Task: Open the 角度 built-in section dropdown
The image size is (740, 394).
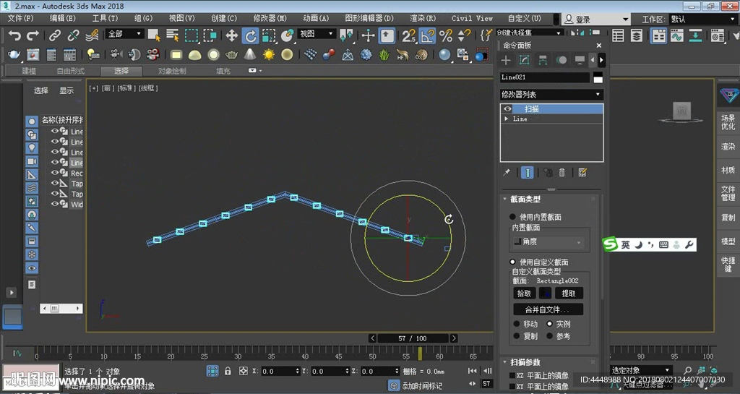Action: 548,241
